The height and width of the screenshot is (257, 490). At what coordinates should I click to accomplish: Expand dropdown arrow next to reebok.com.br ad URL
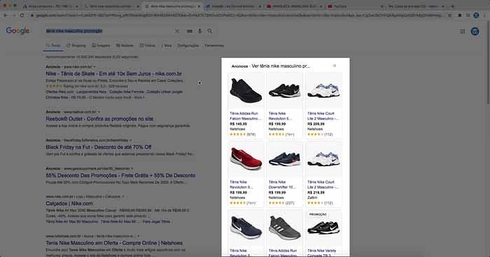coord(99,112)
